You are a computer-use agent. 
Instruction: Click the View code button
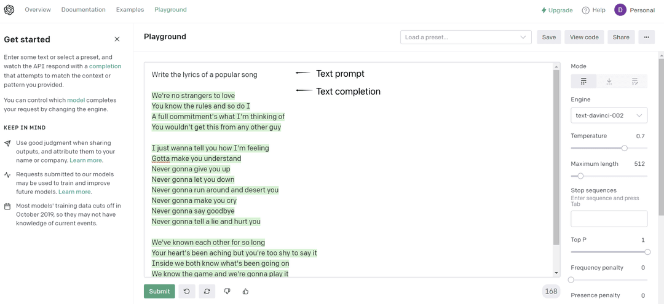(x=583, y=37)
